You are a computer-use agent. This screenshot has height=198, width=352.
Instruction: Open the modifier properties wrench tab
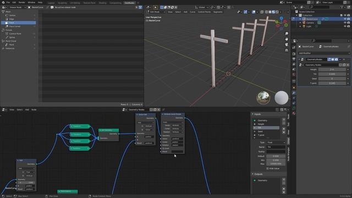[x=294, y=93]
